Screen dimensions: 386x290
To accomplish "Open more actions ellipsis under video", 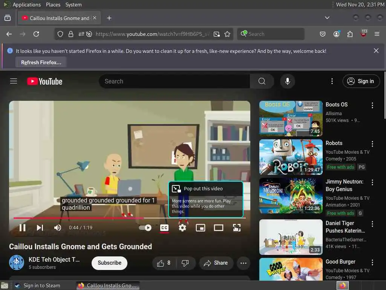I will tap(244, 263).
